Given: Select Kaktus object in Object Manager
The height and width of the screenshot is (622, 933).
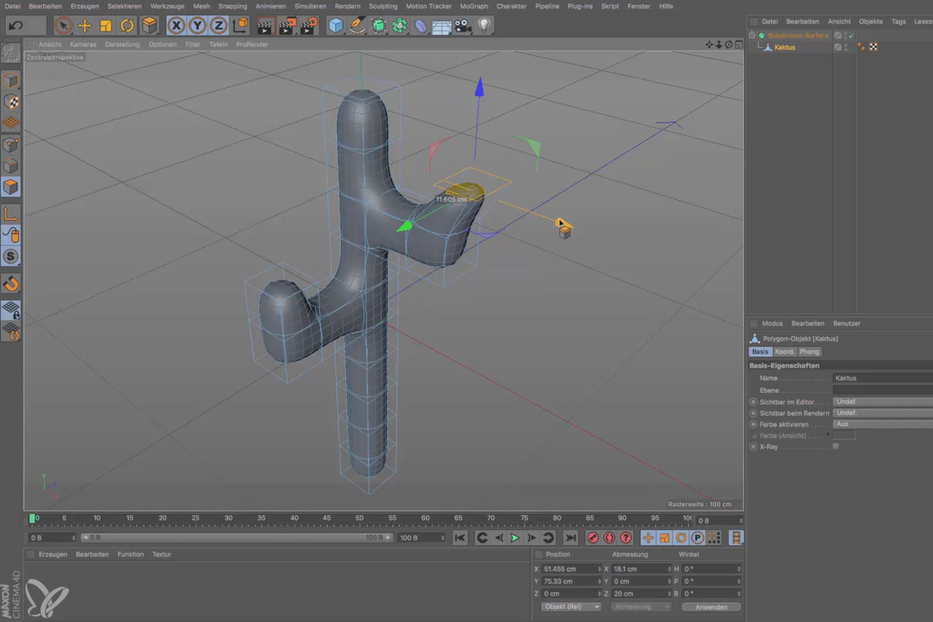Looking at the screenshot, I should click(x=784, y=47).
